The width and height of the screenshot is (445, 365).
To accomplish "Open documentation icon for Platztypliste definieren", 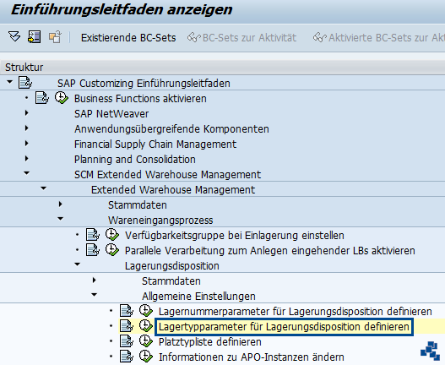I will click(x=127, y=341).
